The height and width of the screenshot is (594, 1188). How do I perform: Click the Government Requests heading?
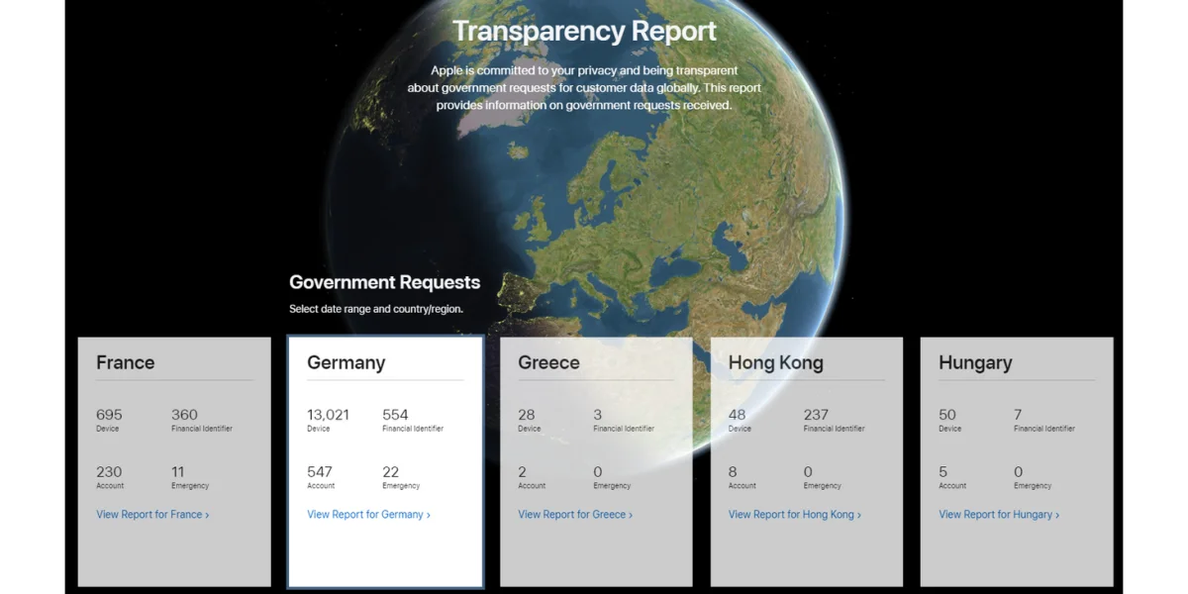point(384,282)
